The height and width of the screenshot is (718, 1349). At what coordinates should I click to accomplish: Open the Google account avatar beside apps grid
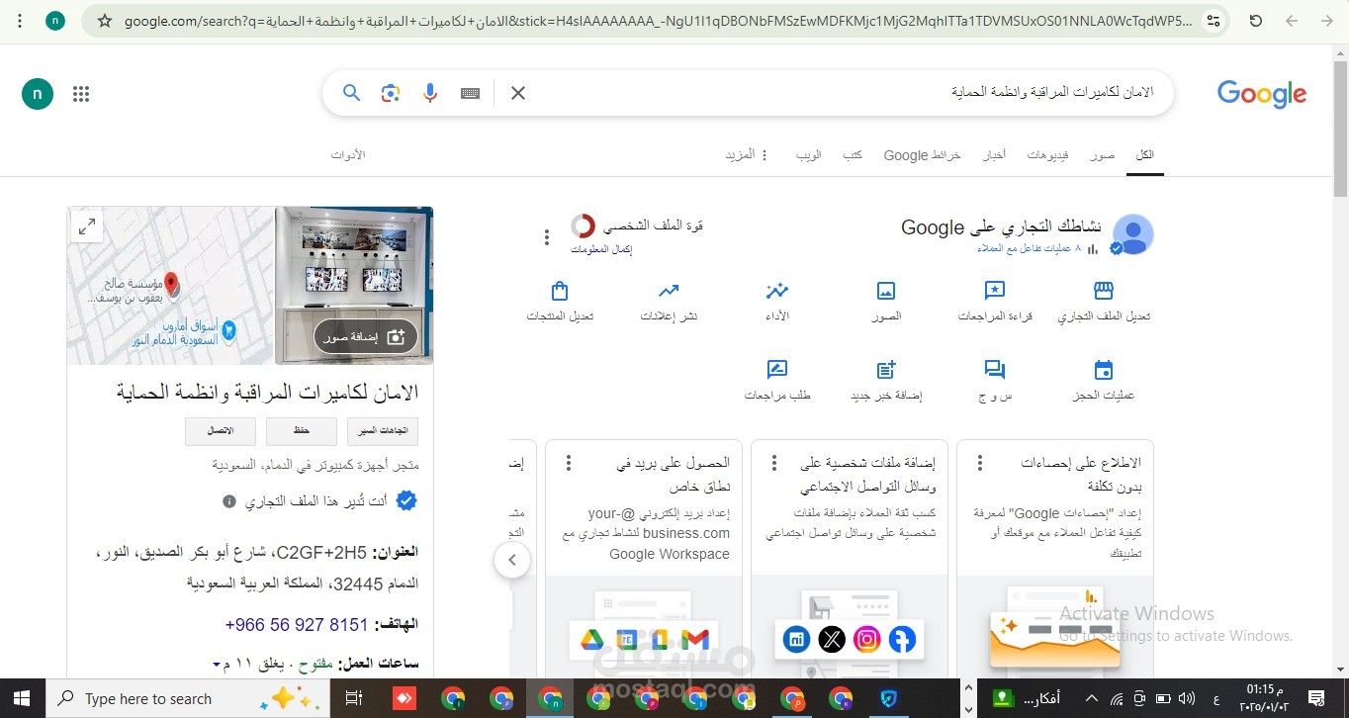[x=38, y=94]
